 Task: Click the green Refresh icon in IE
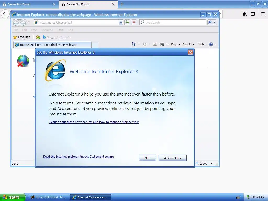pos(127,23)
